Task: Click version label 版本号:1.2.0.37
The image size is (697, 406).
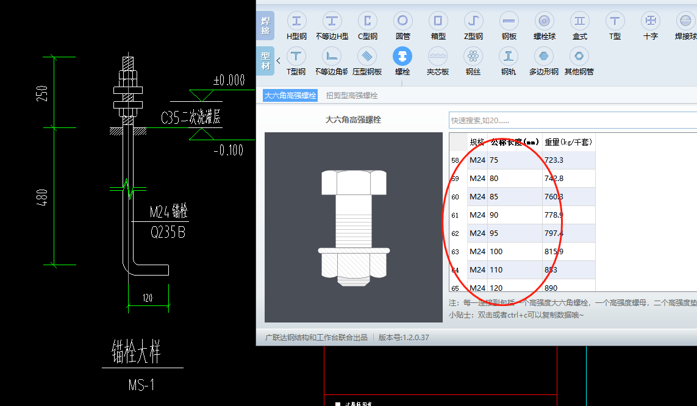Action: [x=404, y=338]
